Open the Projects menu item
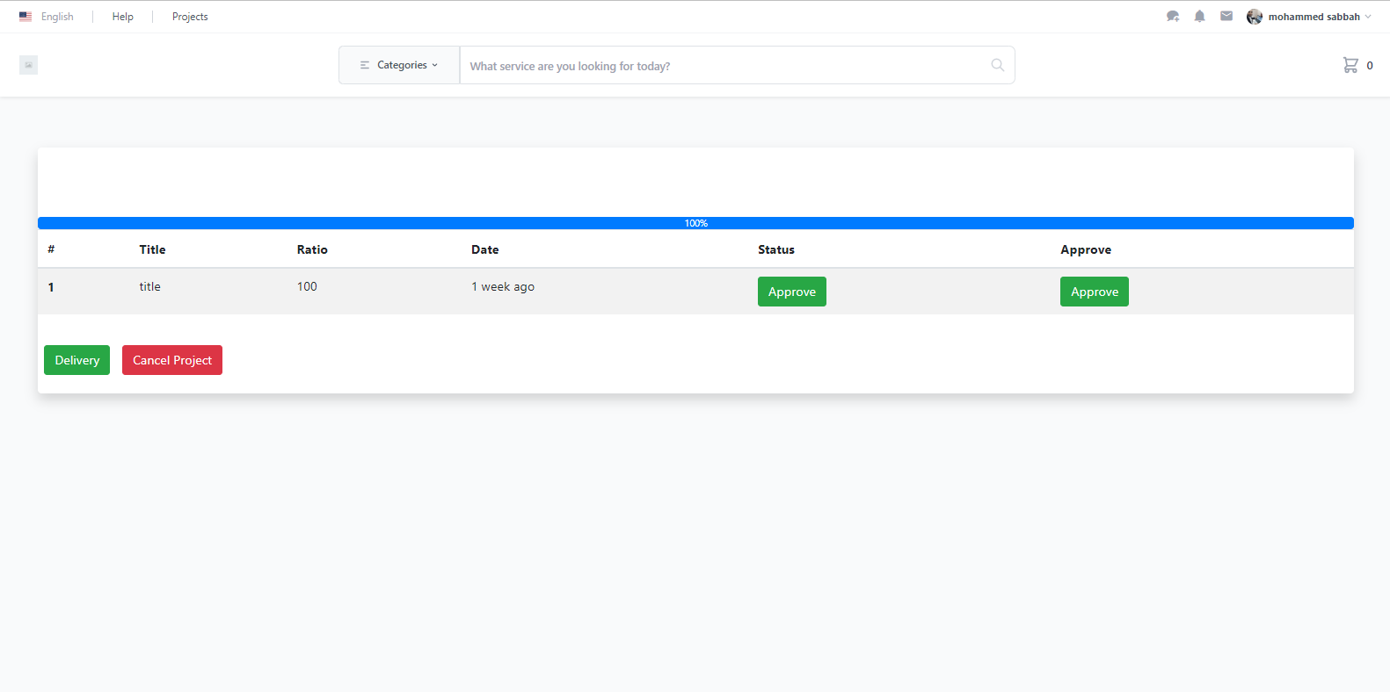This screenshot has height=692, width=1390. tap(190, 17)
